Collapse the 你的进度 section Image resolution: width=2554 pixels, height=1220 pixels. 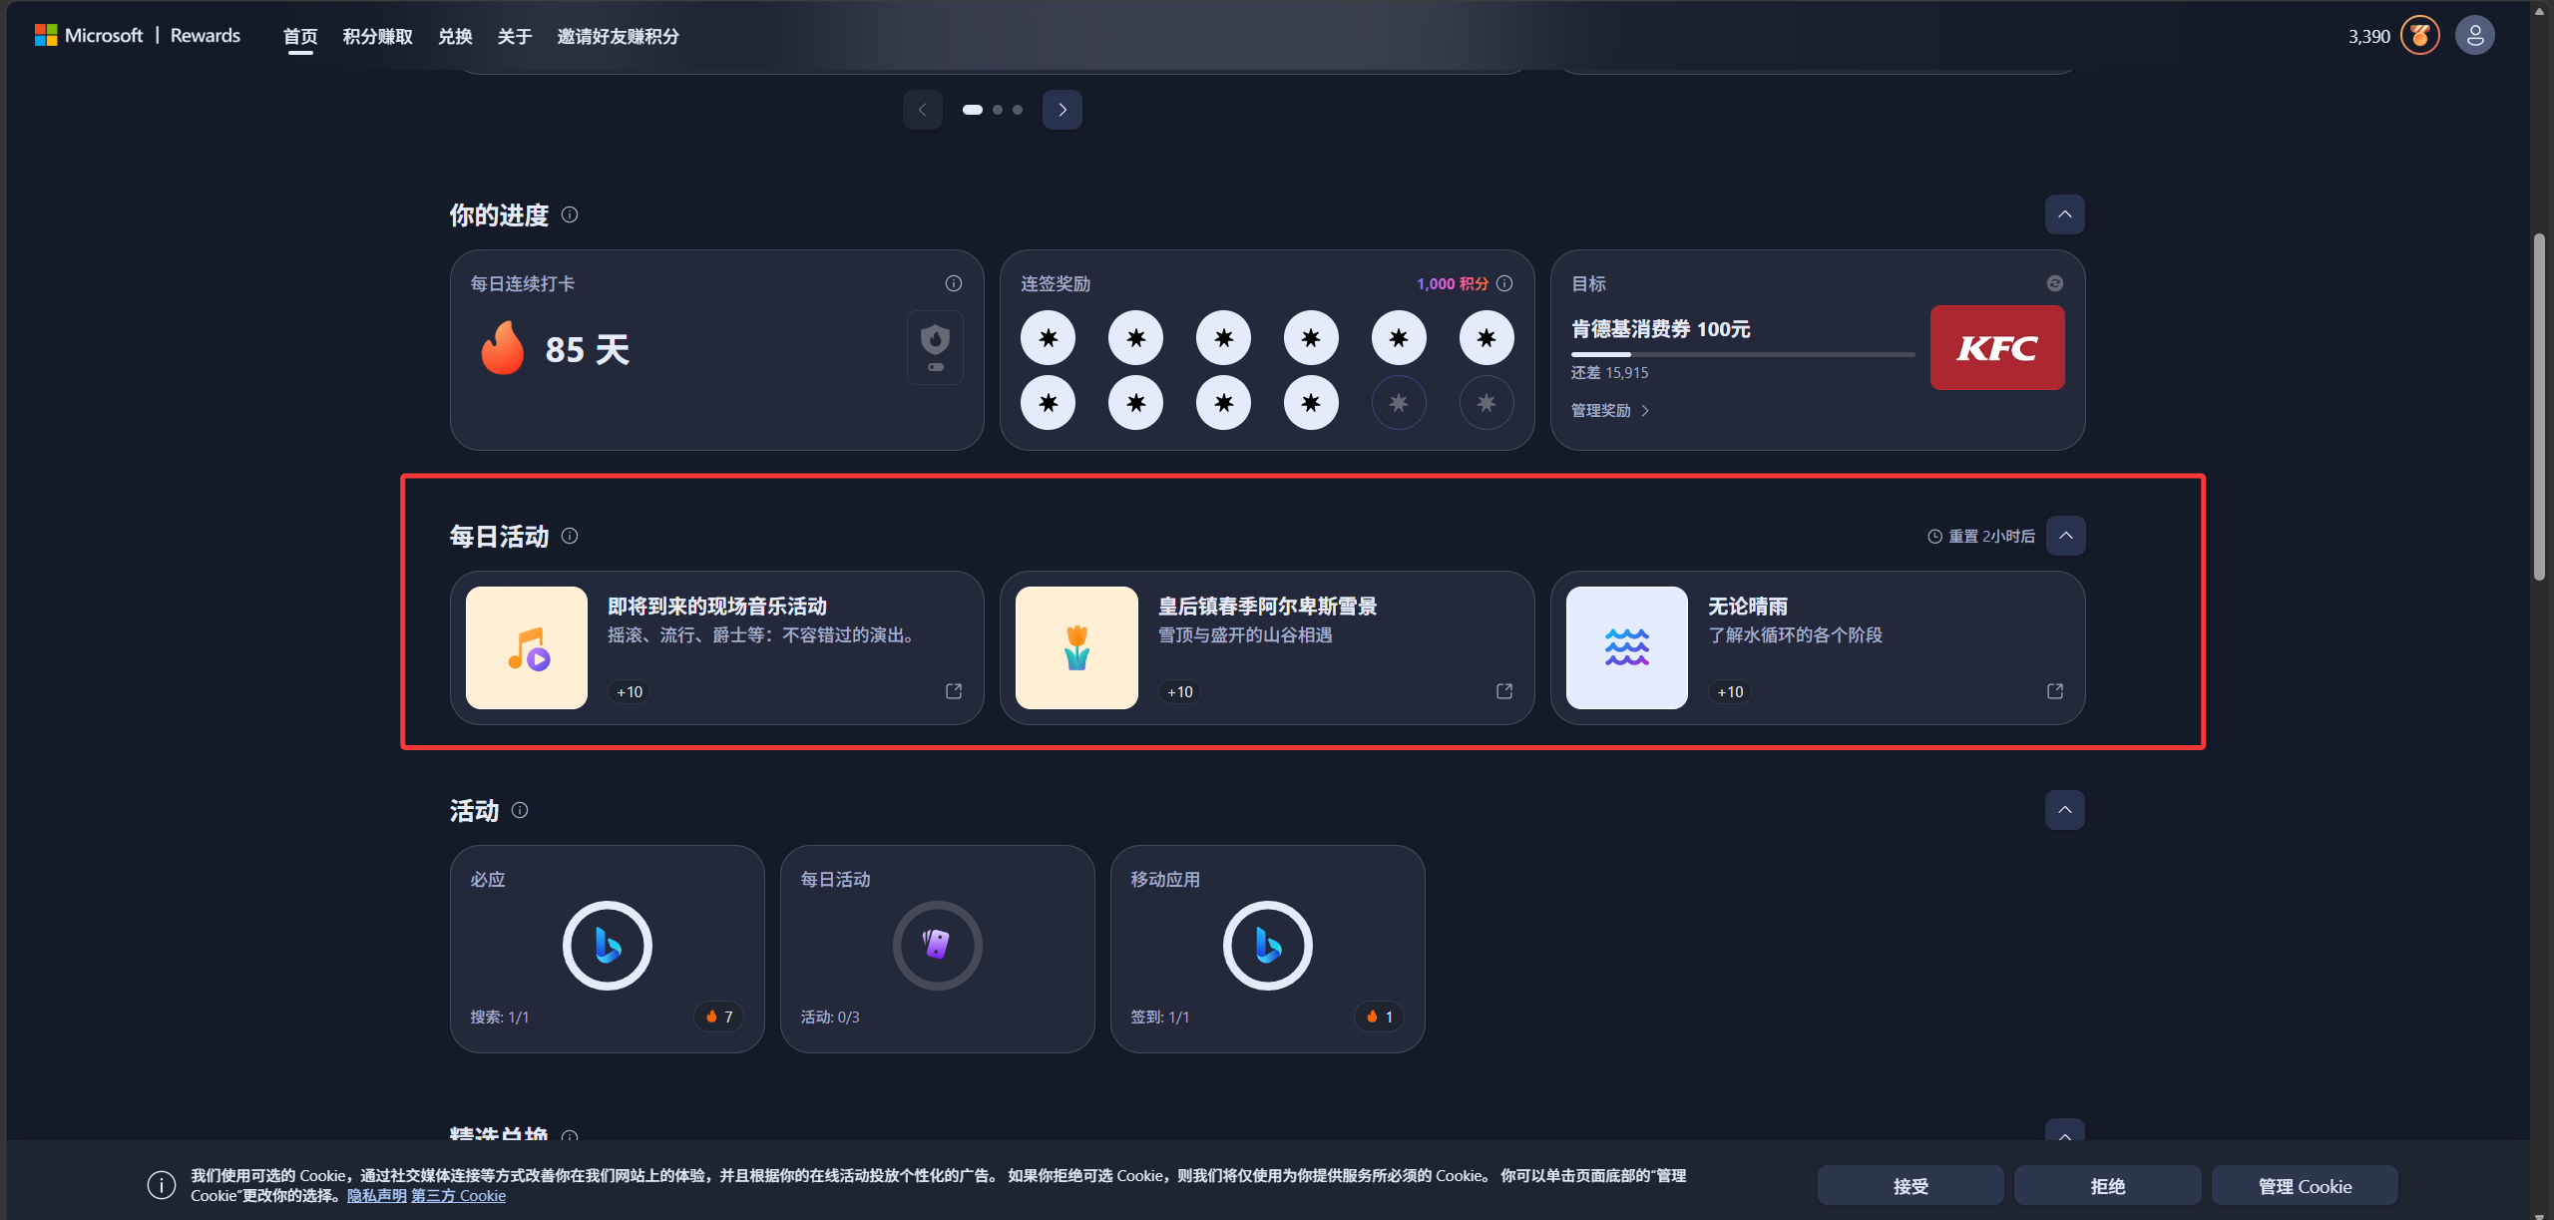(x=2065, y=214)
